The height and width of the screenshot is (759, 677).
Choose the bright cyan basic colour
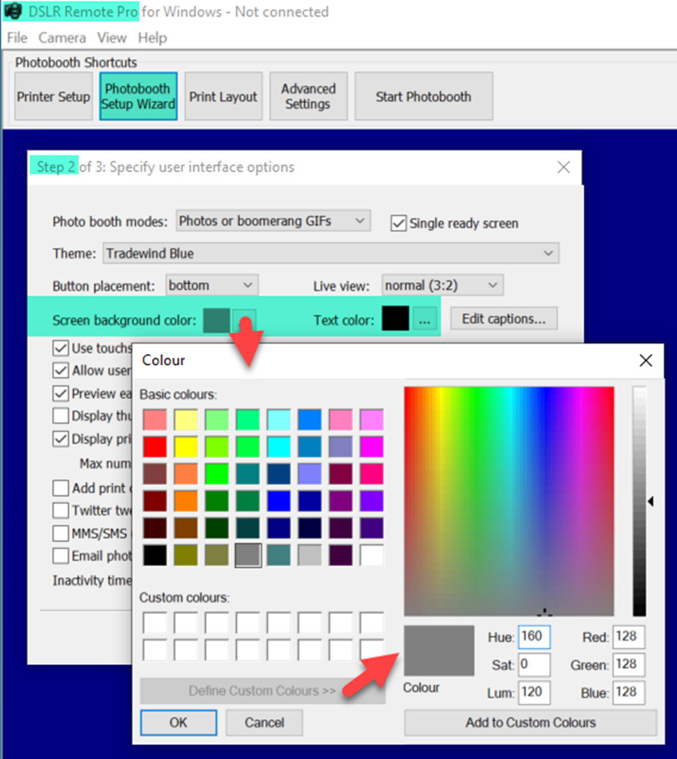coord(279,447)
